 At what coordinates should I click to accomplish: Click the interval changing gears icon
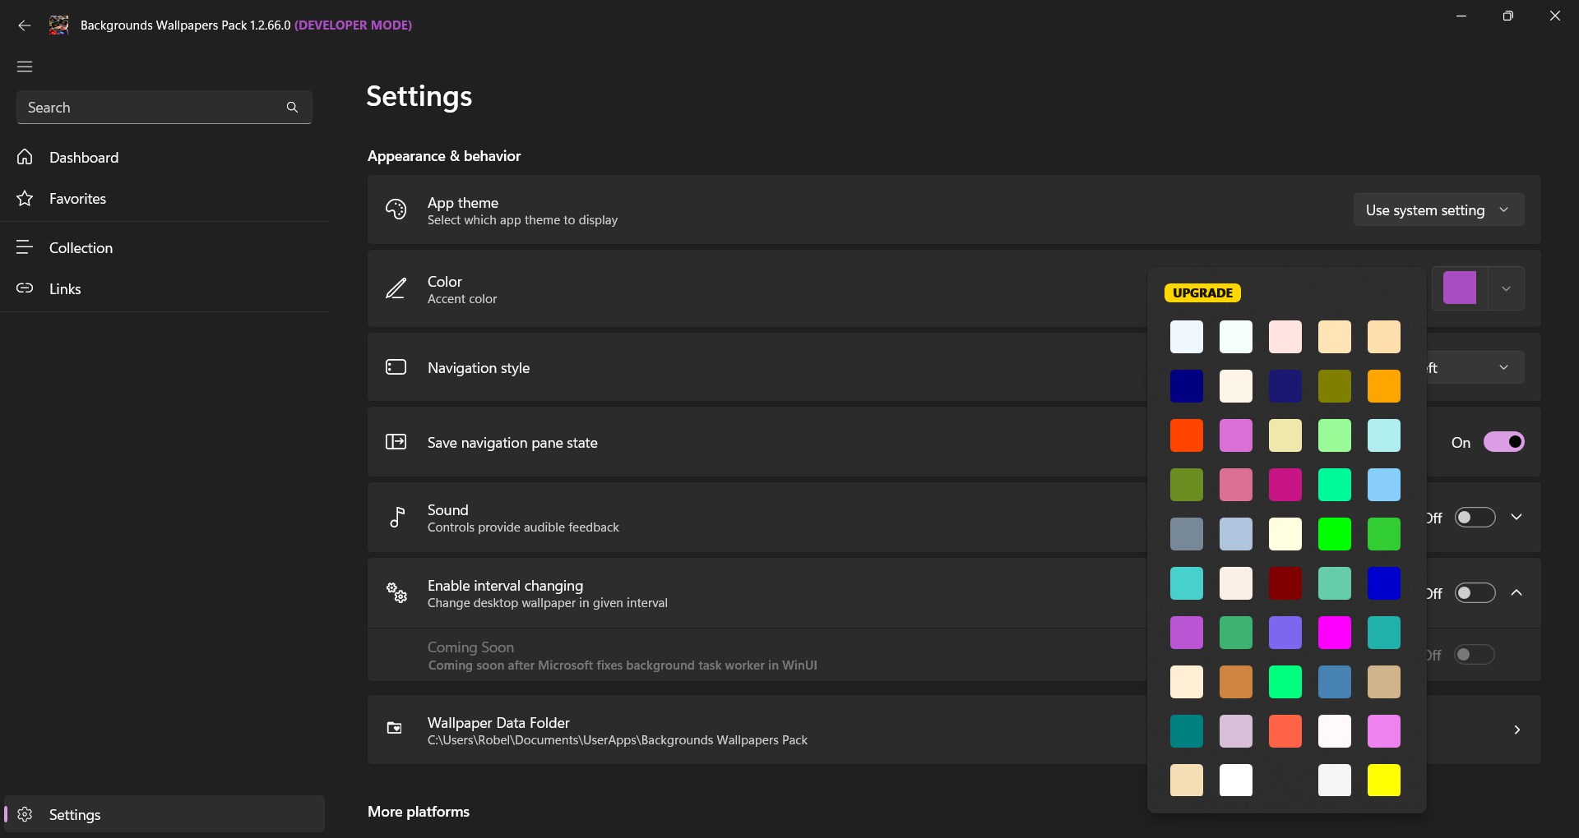click(396, 592)
